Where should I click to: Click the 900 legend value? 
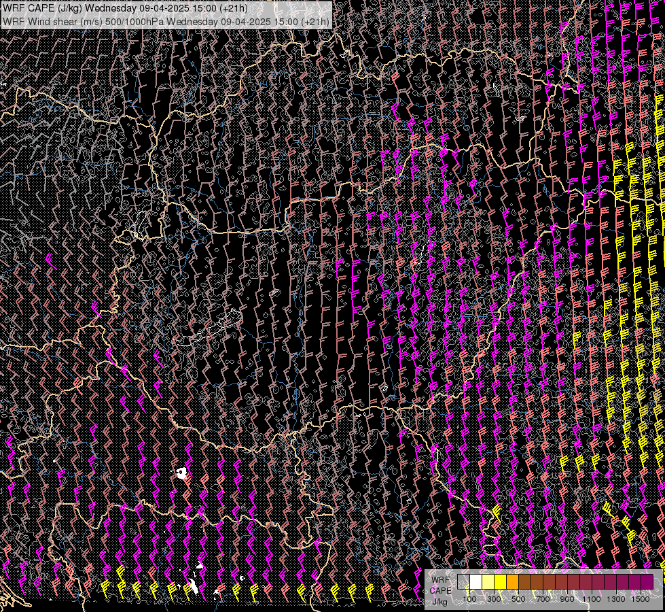[567, 599]
